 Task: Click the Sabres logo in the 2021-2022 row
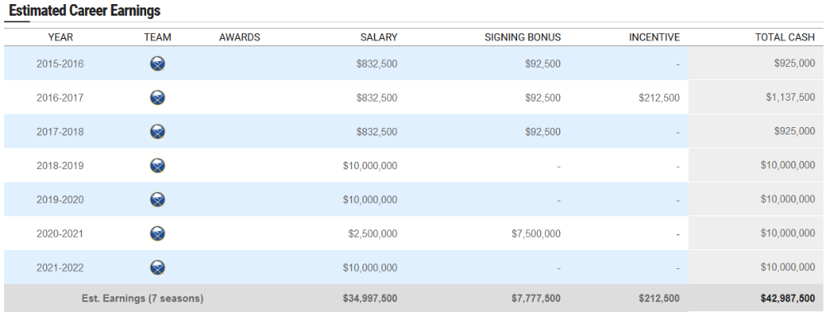[158, 267]
